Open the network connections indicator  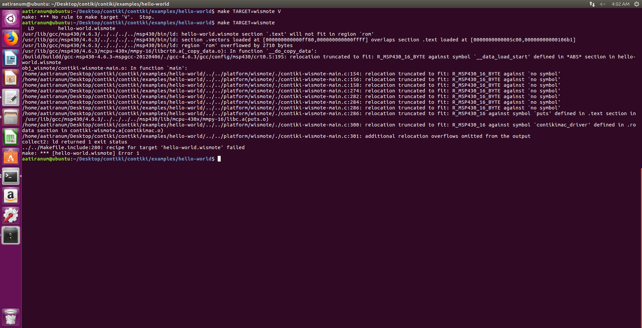(x=592, y=4)
